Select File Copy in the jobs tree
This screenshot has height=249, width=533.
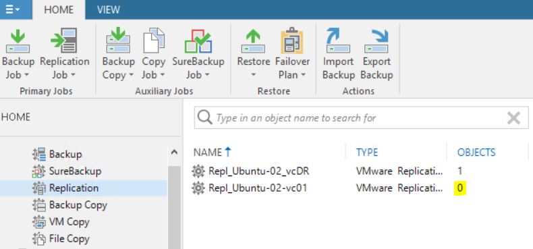click(69, 239)
